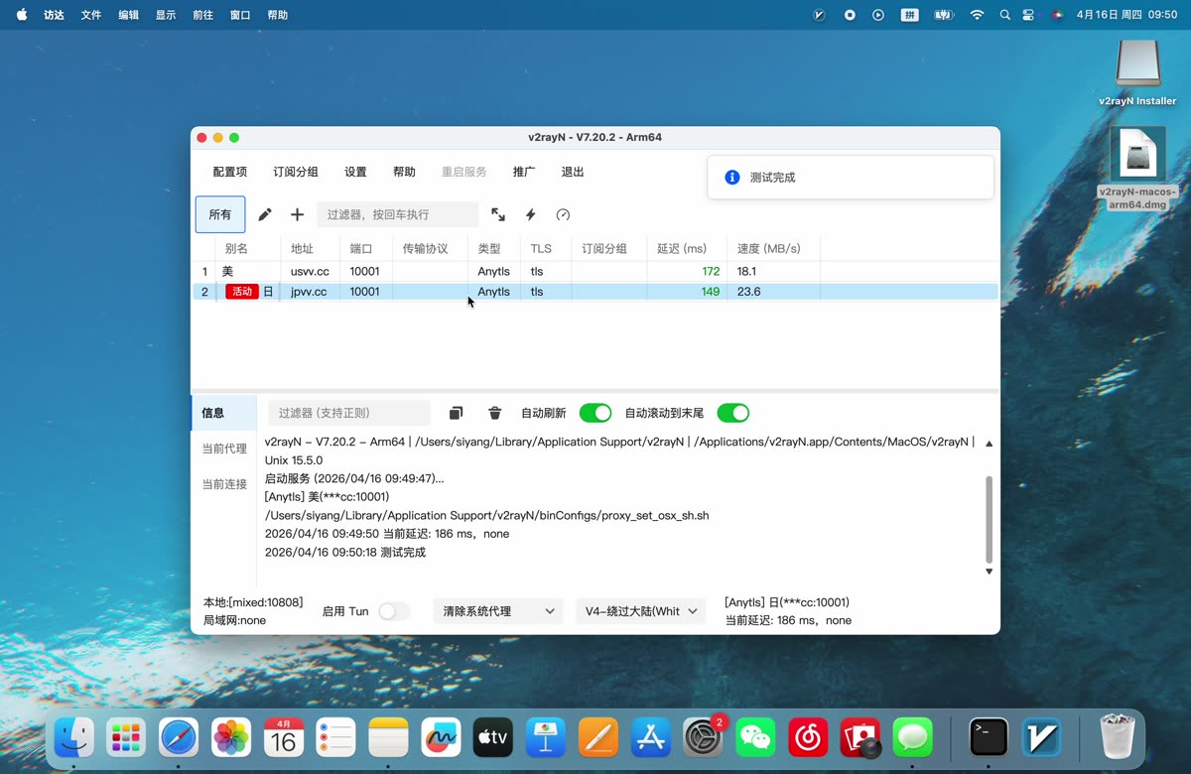Click the 退出 menu item

click(x=573, y=172)
